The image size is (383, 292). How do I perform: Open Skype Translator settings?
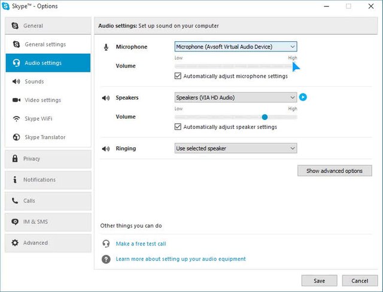pos(48,137)
